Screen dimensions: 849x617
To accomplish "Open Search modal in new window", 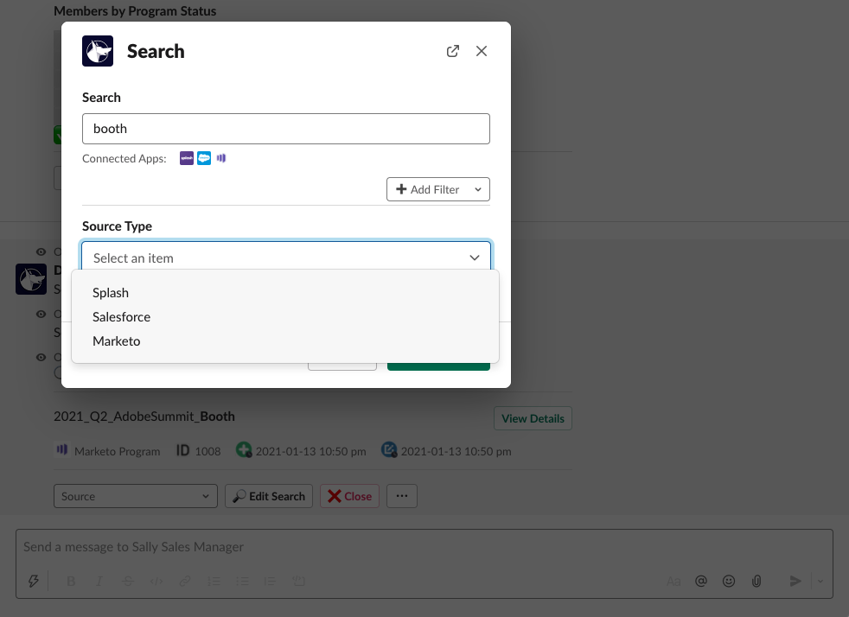I will point(452,51).
